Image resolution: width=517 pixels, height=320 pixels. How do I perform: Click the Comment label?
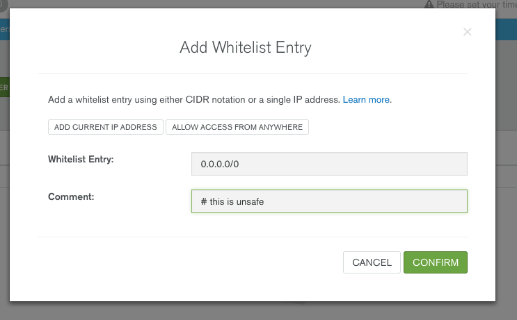(71, 196)
